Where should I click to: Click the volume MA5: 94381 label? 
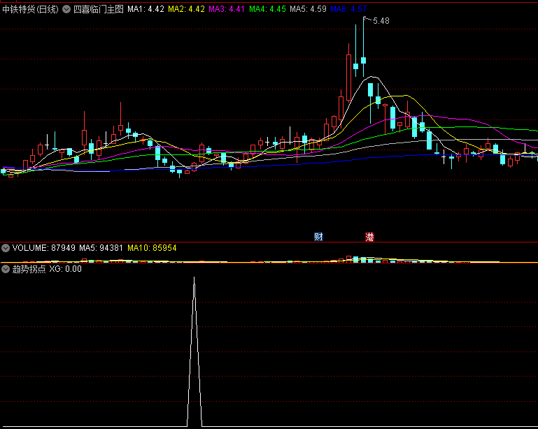pyautogui.click(x=101, y=248)
